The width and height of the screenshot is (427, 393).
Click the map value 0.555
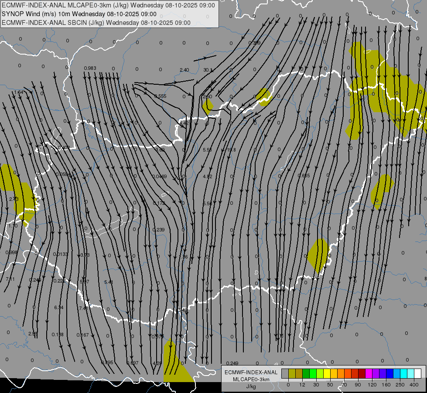click(x=160, y=96)
